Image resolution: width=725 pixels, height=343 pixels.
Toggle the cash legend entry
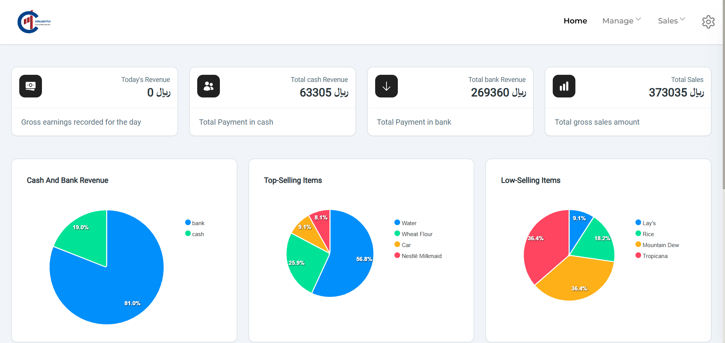pyautogui.click(x=195, y=234)
